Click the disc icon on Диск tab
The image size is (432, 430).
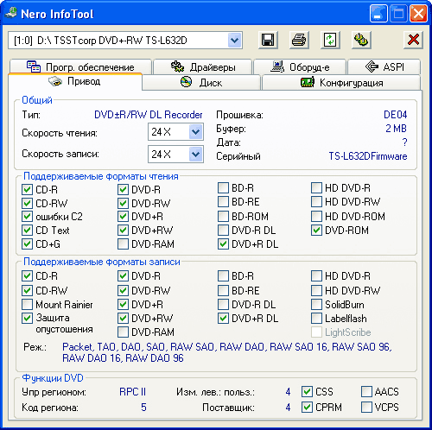(186, 82)
